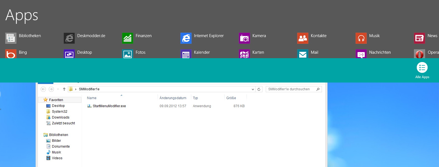Click the Anwendung type cell
Image resolution: width=439 pixels, height=167 pixels.
[x=202, y=106]
